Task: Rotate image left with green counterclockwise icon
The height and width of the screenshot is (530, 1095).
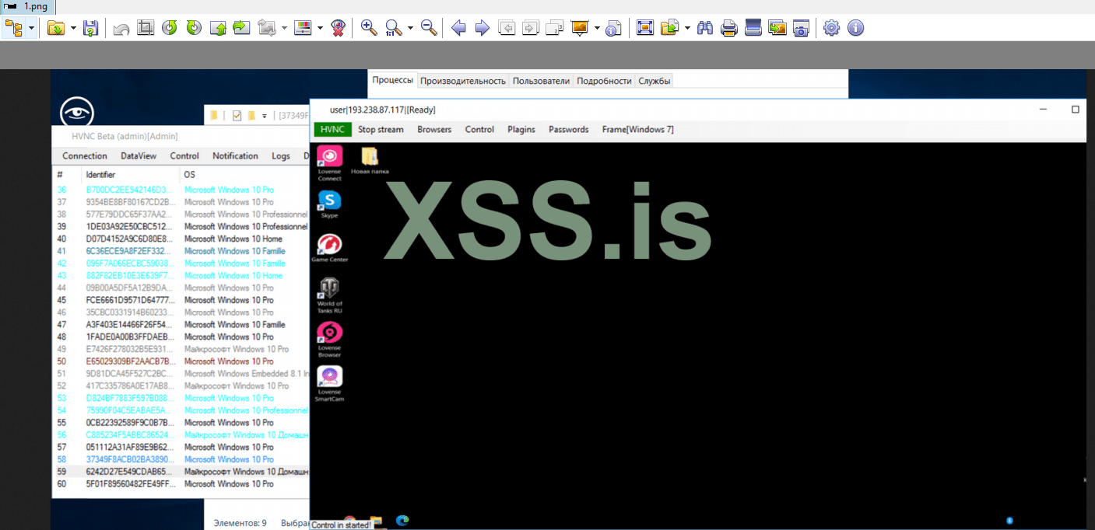Action: click(x=170, y=29)
